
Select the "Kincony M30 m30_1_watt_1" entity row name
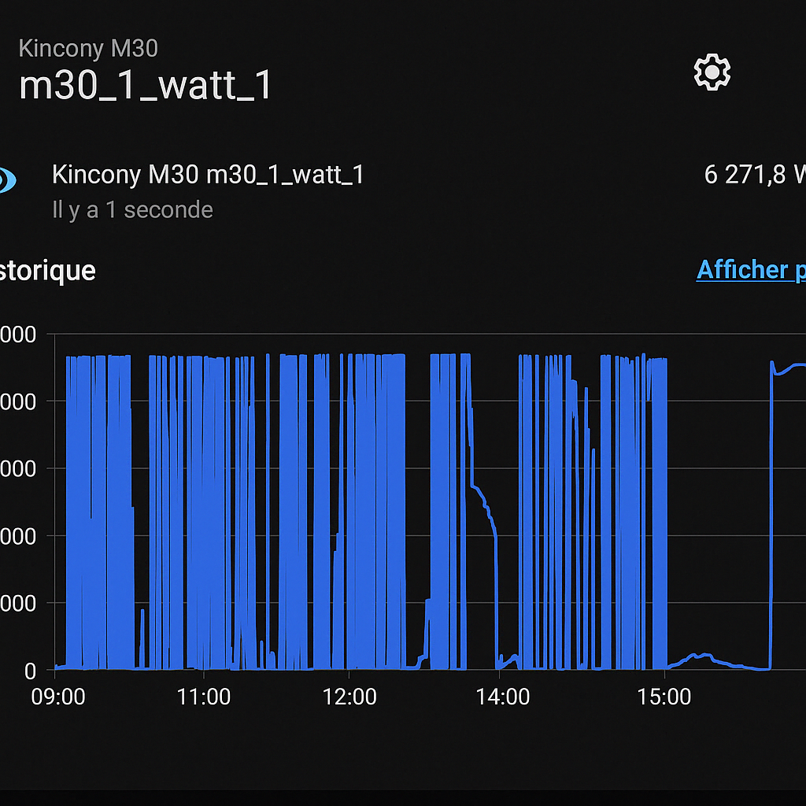tap(208, 174)
